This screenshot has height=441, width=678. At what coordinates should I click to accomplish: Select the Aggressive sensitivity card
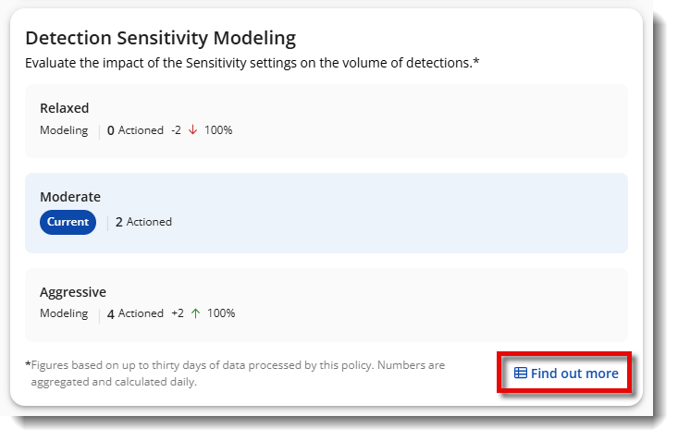326,305
